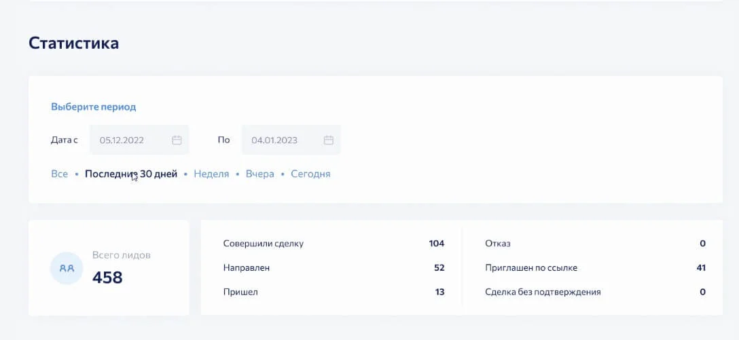Click the value 0 for 'Отказ'

coord(703,244)
